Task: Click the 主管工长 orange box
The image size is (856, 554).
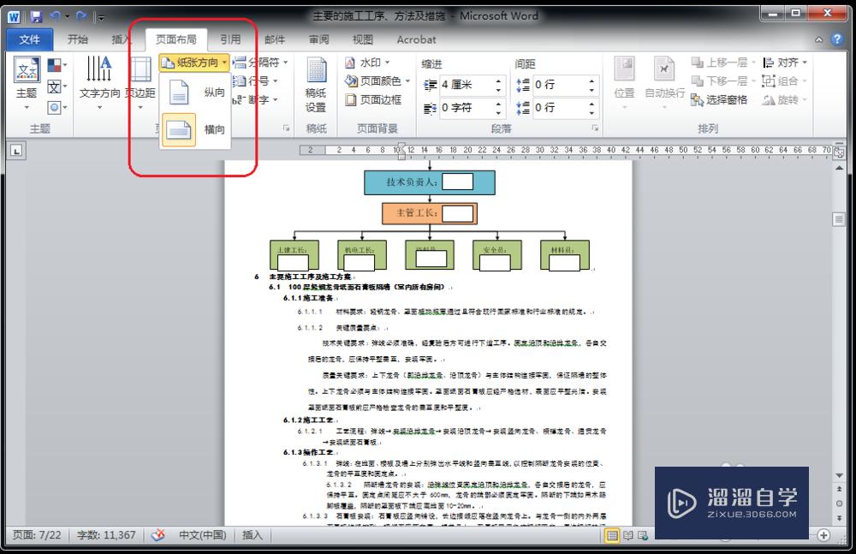Action: [430, 213]
